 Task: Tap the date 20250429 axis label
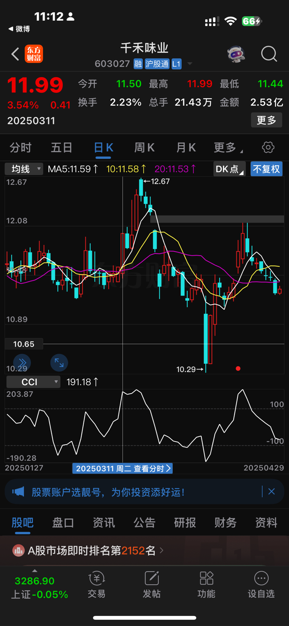pos(263,468)
